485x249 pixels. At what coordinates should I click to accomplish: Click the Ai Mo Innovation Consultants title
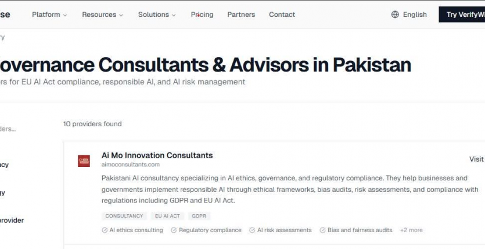[157, 155]
